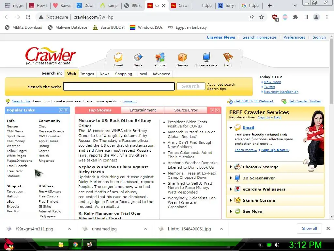Open a new browser tab

pyautogui.click(x=270, y=6)
